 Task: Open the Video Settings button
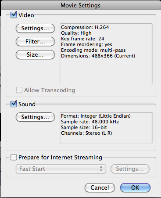[x=35, y=28]
